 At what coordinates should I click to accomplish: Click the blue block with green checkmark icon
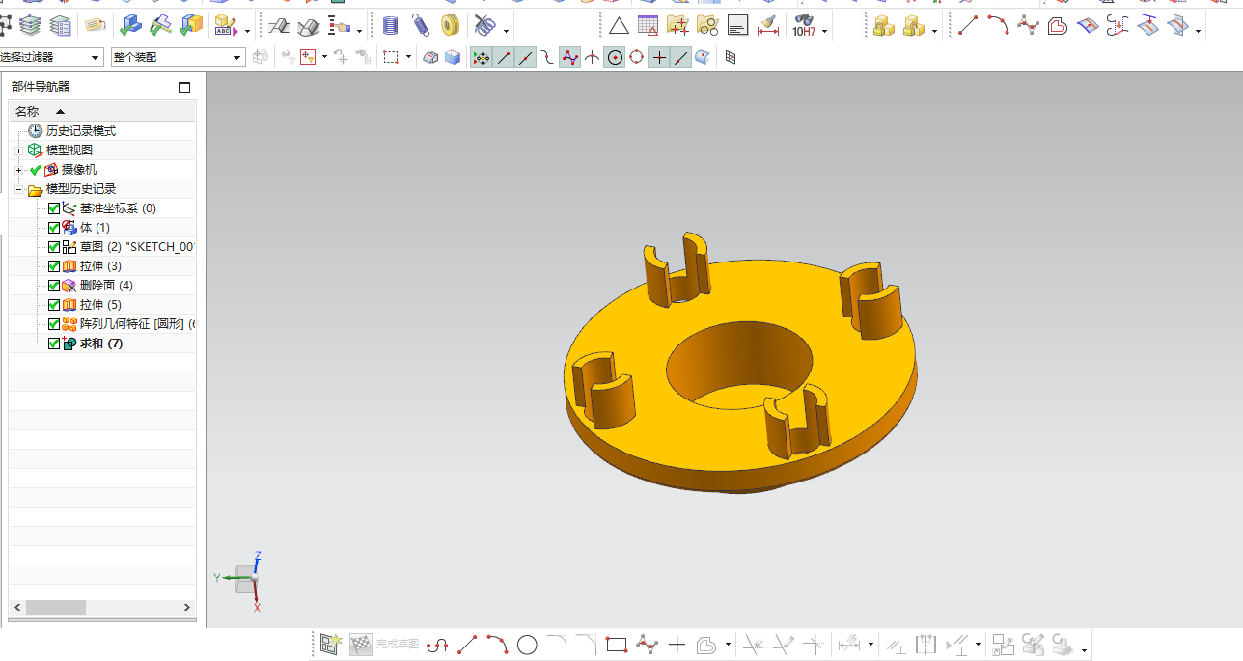coord(131,26)
